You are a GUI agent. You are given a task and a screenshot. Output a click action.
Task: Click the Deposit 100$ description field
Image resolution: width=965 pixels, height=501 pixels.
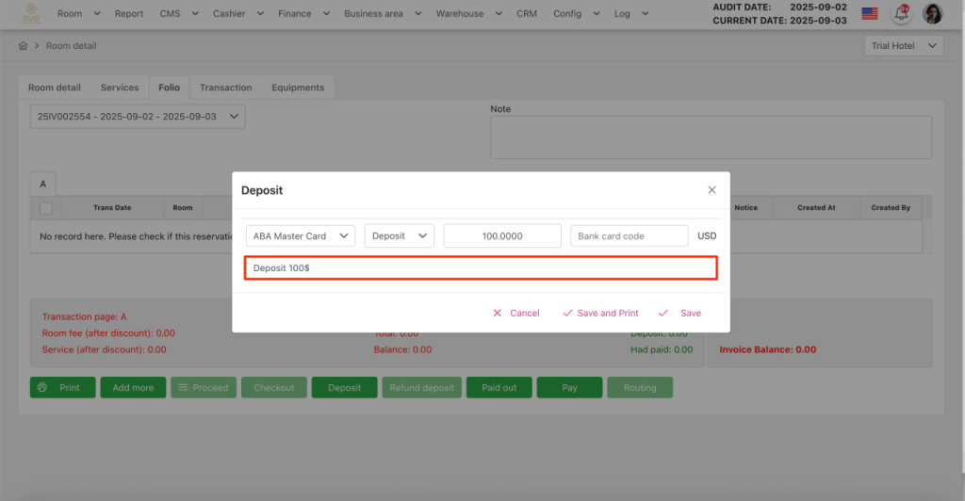[481, 268]
